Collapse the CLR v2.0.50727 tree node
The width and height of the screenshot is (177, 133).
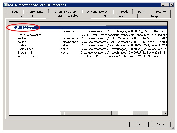coord(12,27)
